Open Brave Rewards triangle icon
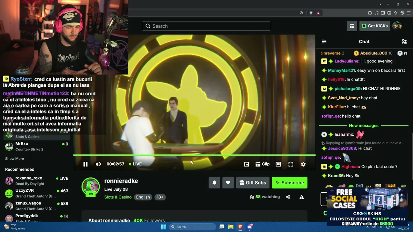The width and height of the screenshot is (413, 232). (x=318, y=13)
